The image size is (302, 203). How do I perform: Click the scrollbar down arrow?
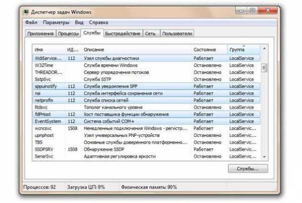[x=264, y=157]
